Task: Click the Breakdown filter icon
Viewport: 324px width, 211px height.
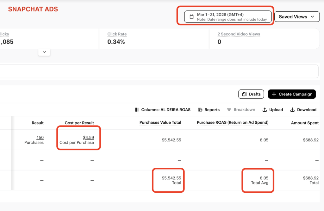Action: pyautogui.click(x=229, y=110)
